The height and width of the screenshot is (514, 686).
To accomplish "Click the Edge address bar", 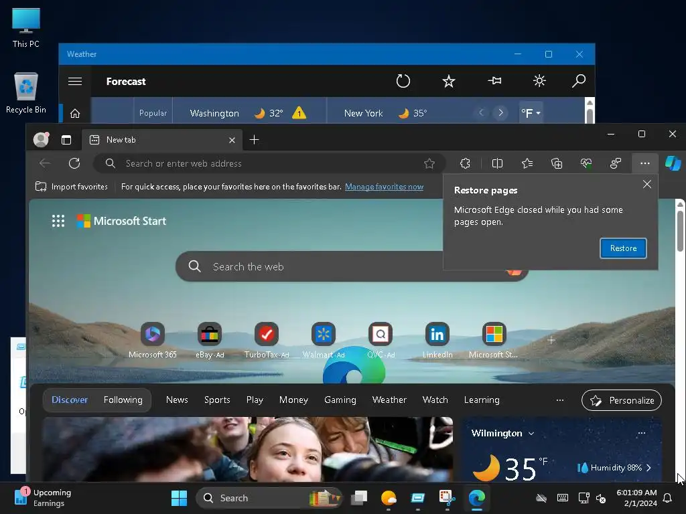I will coord(269,163).
